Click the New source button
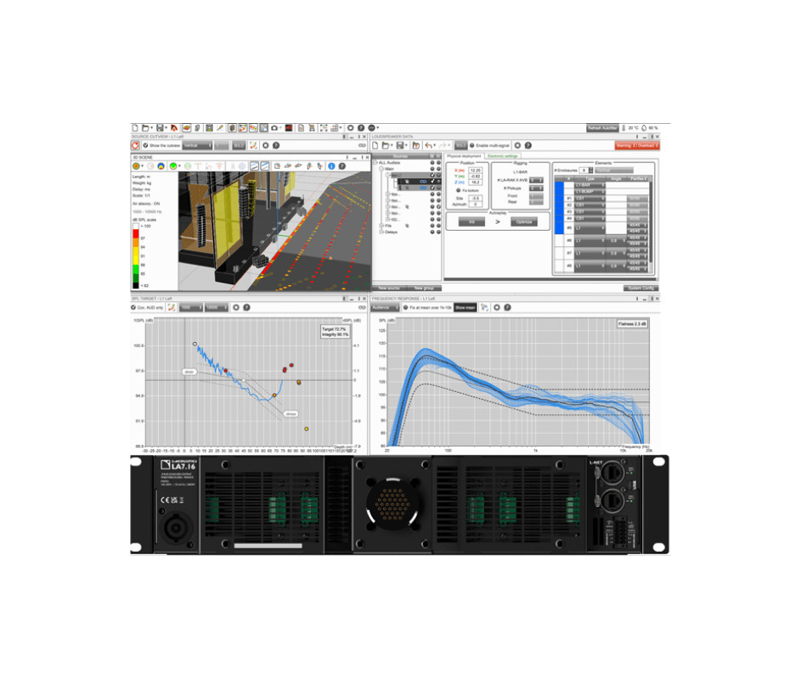Image resolution: width=807 pixels, height=679 pixels. point(389,288)
